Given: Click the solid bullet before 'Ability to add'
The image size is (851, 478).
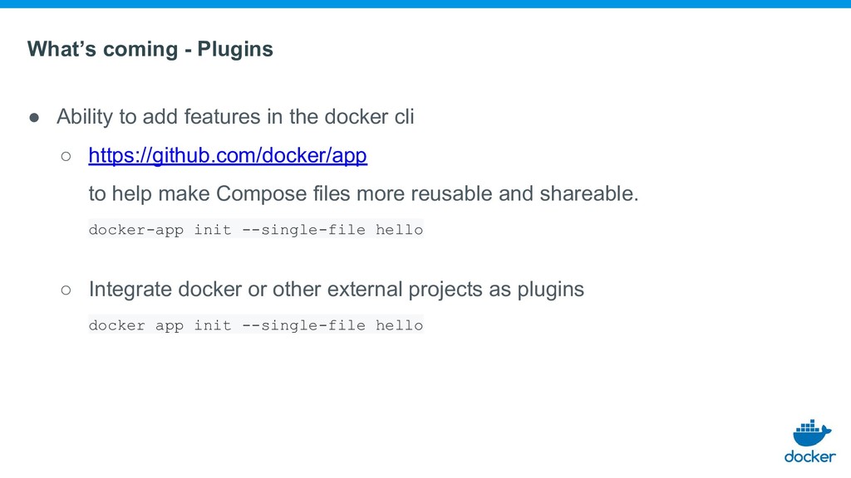Looking at the screenshot, I should click(x=34, y=118).
